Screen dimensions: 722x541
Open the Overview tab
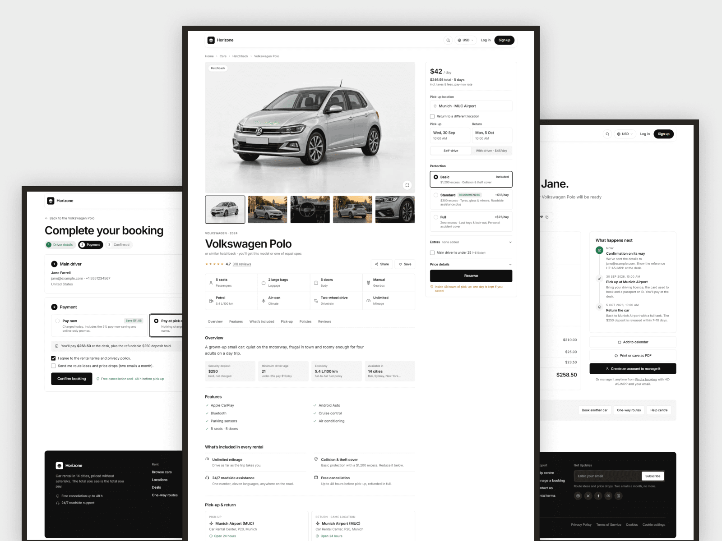click(215, 322)
